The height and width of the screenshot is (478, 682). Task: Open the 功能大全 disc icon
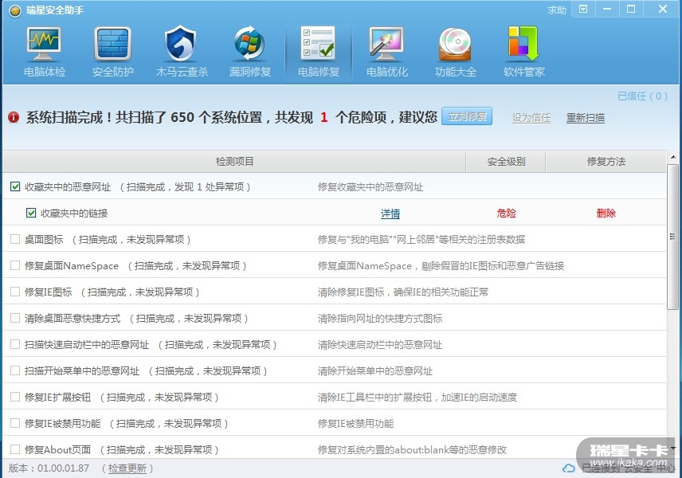(x=455, y=44)
